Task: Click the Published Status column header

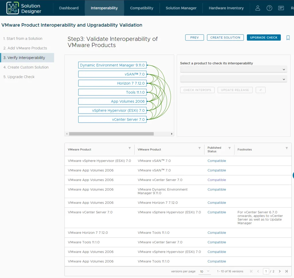Action: pos(214,149)
